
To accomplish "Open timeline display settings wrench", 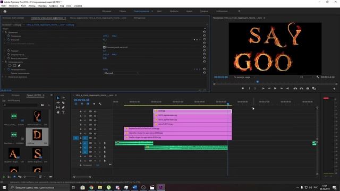I will pyautogui.click(x=100, y=104).
